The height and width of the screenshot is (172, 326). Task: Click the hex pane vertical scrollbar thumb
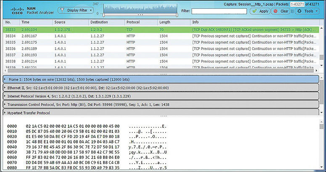coord(322,127)
